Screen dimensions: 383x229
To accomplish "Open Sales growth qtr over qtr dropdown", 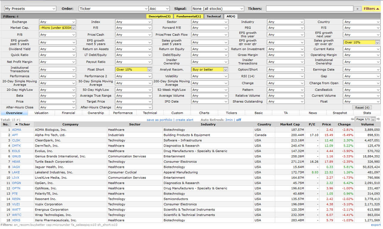I will click(x=361, y=42).
